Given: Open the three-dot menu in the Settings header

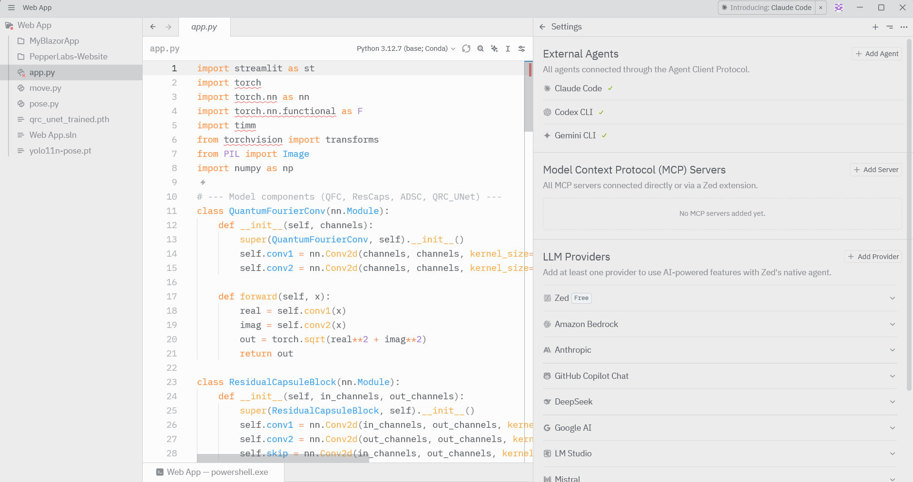Looking at the screenshot, I should (x=904, y=27).
